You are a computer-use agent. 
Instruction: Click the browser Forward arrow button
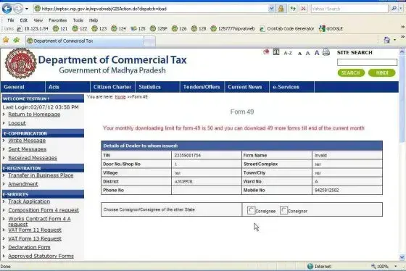click(17, 9)
